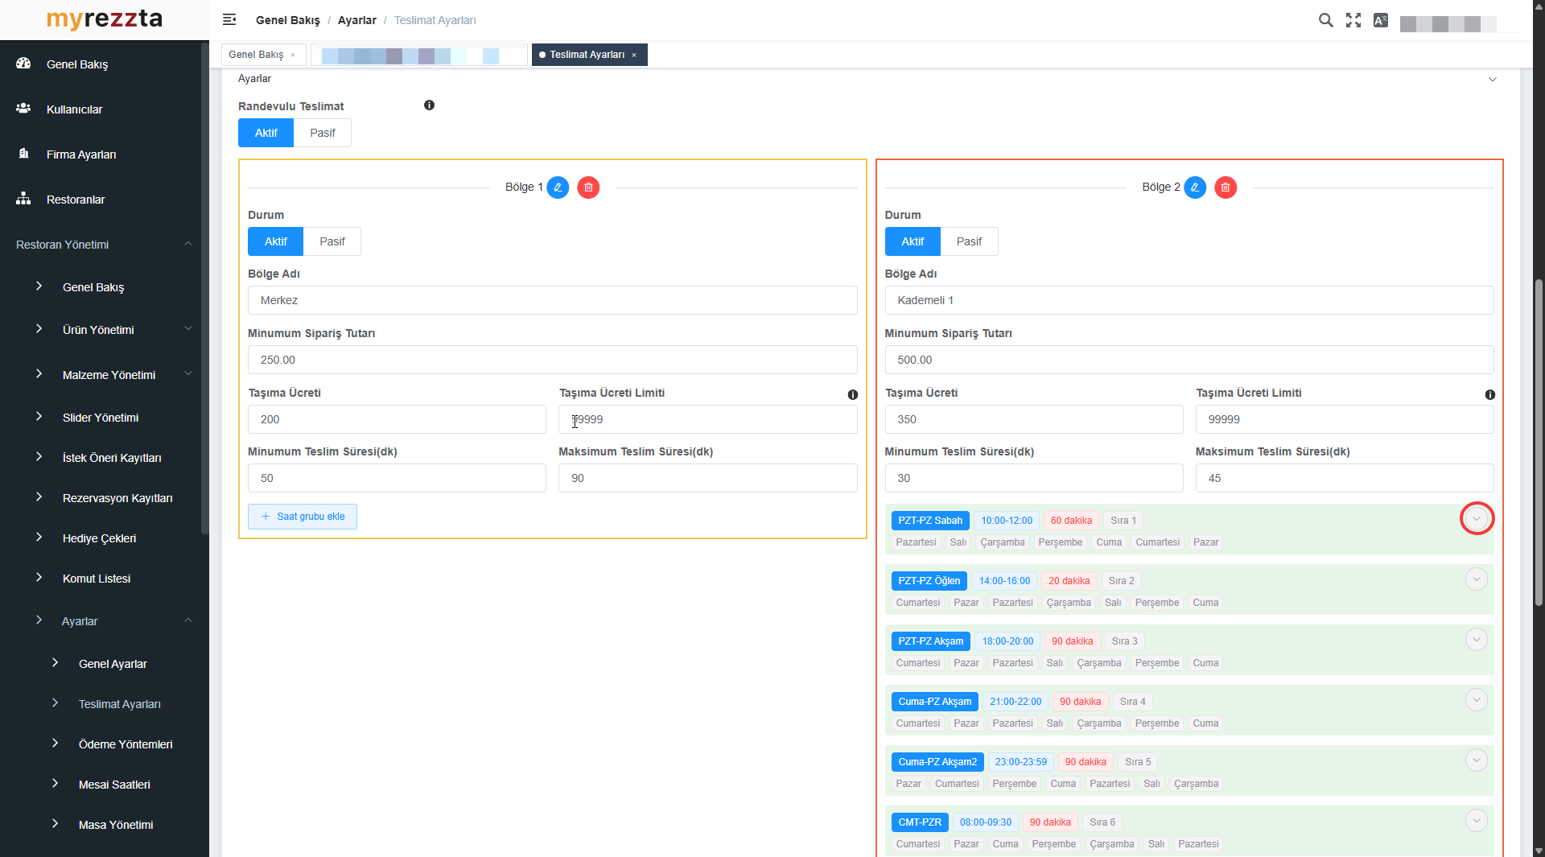Click Saat grubu ekle button
Image resolution: width=1545 pixels, height=857 pixels.
303,517
